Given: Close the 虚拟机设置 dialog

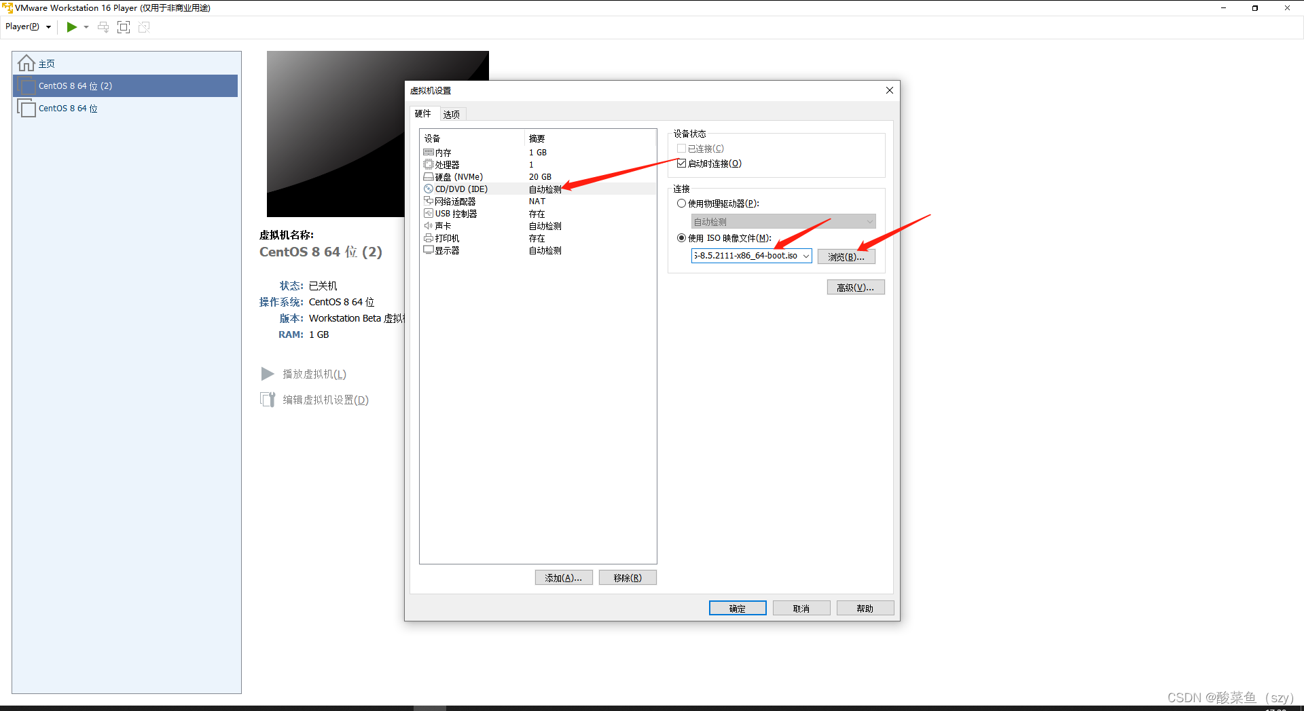Looking at the screenshot, I should [890, 90].
